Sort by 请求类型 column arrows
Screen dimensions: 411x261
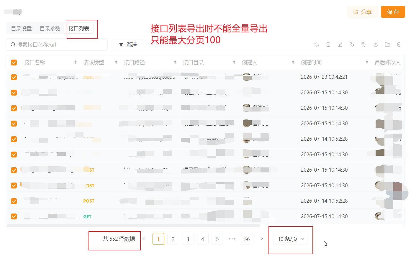point(116,62)
